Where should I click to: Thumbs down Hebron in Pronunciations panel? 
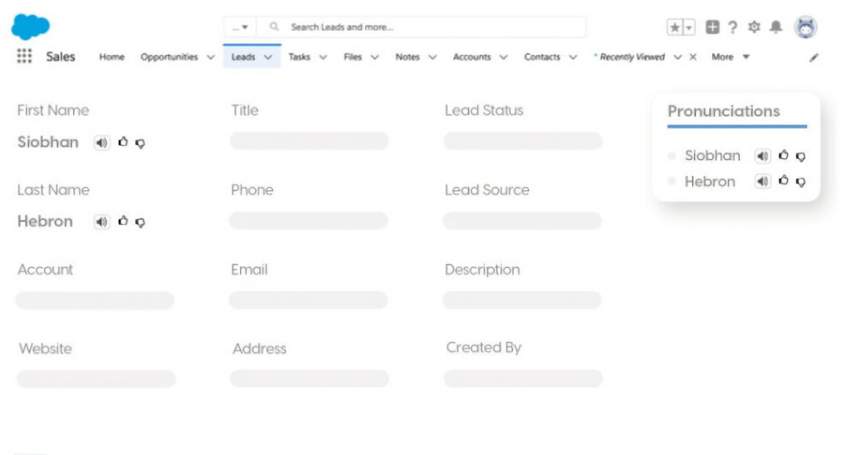800,182
